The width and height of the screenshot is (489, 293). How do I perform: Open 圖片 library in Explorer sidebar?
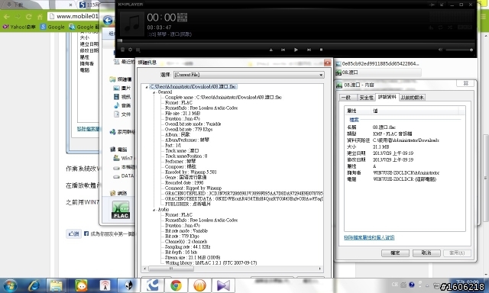pyautogui.click(x=122, y=88)
